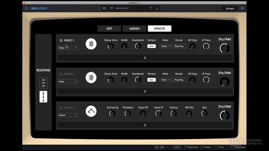Toggle Ping Pong mode in Effect 2
This screenshot has height=151, width=269.
pyautogui.click(x=179, y=80)
